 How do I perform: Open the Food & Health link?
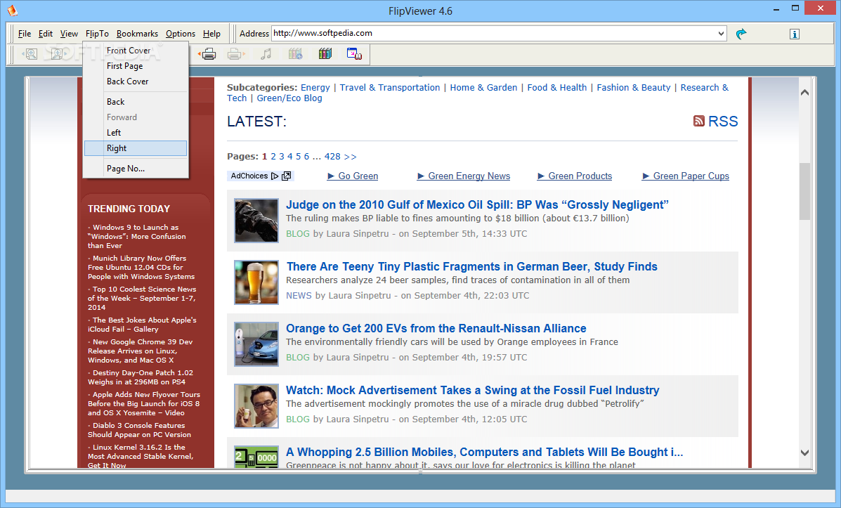click(x=556, y=87)
